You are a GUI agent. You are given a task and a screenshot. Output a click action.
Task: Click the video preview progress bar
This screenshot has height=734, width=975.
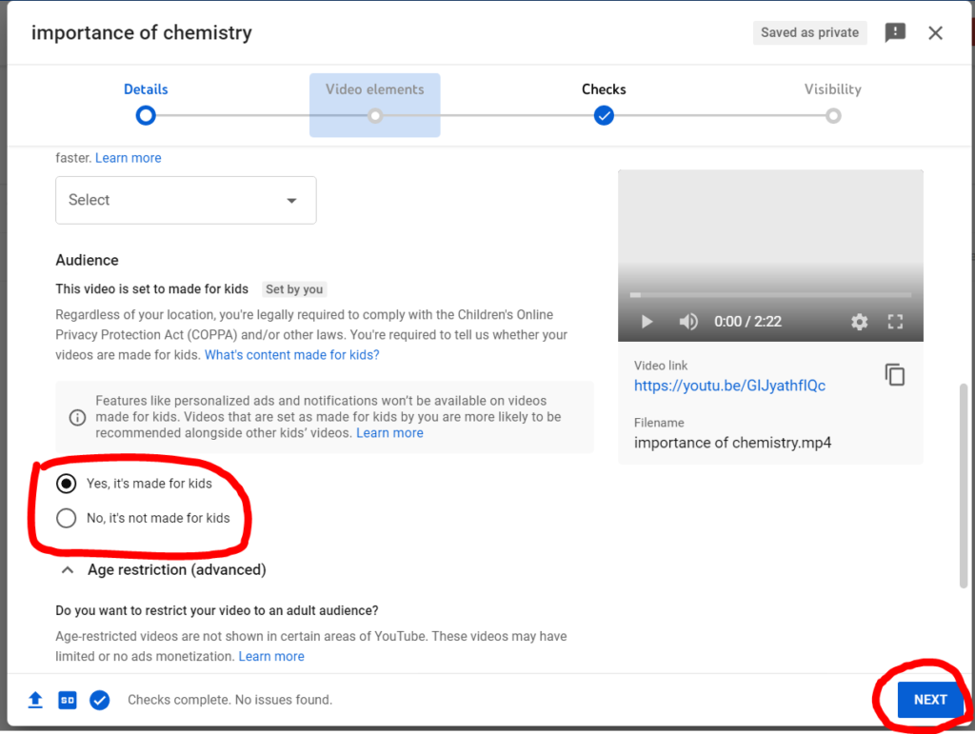(x=770, y=294)
